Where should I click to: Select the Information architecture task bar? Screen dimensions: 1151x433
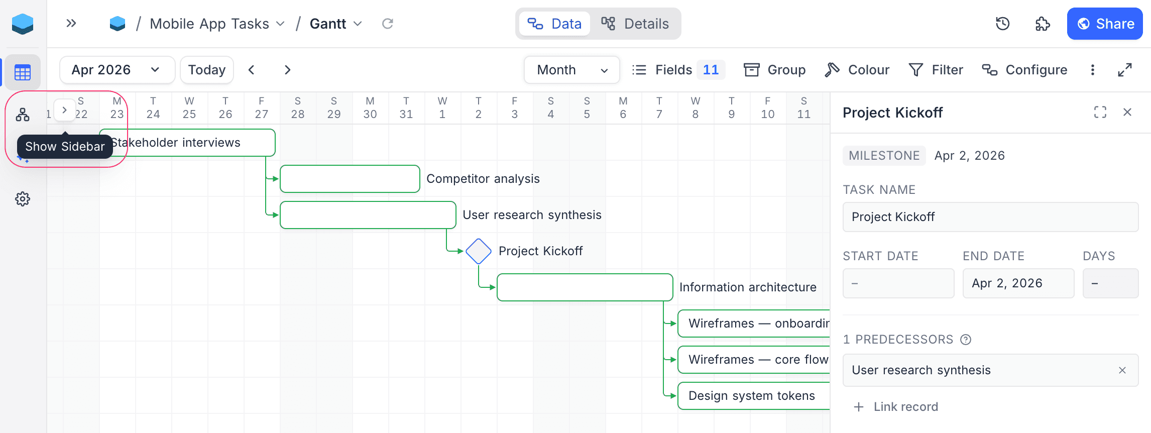point(585,287)
